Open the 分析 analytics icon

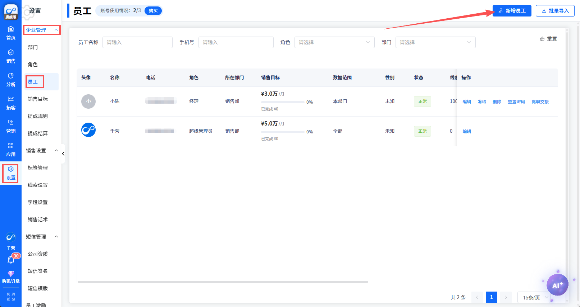[x=11, y=80]
